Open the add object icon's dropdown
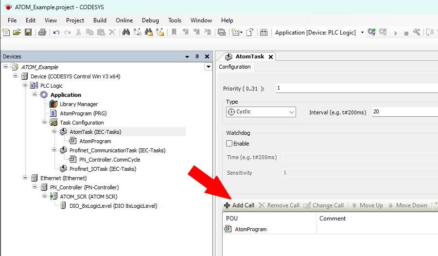The height and width of the screenshot is (256, 438). coord(242,33)
